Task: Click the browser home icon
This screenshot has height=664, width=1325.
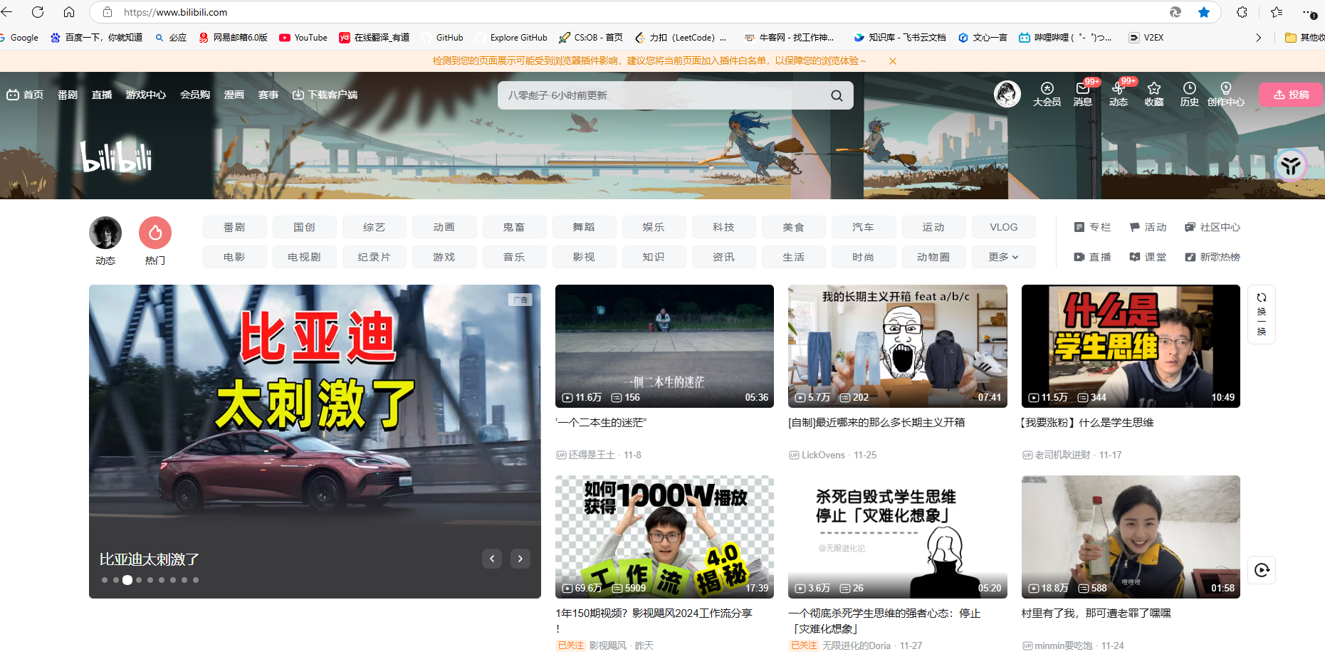Action: click(69, 12)
